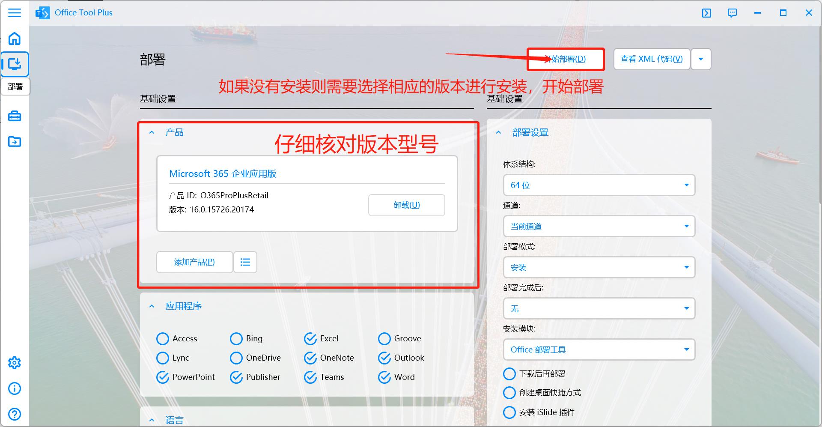Go to the Home page via sidebar
Image resolution: width=822 pixels, height=427 pixels.
point(15,39)
